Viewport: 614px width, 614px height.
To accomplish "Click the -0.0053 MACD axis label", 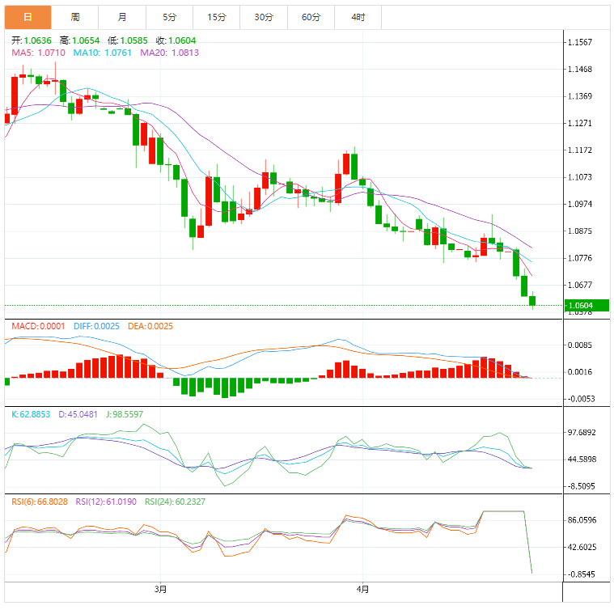I will [581, 399].
